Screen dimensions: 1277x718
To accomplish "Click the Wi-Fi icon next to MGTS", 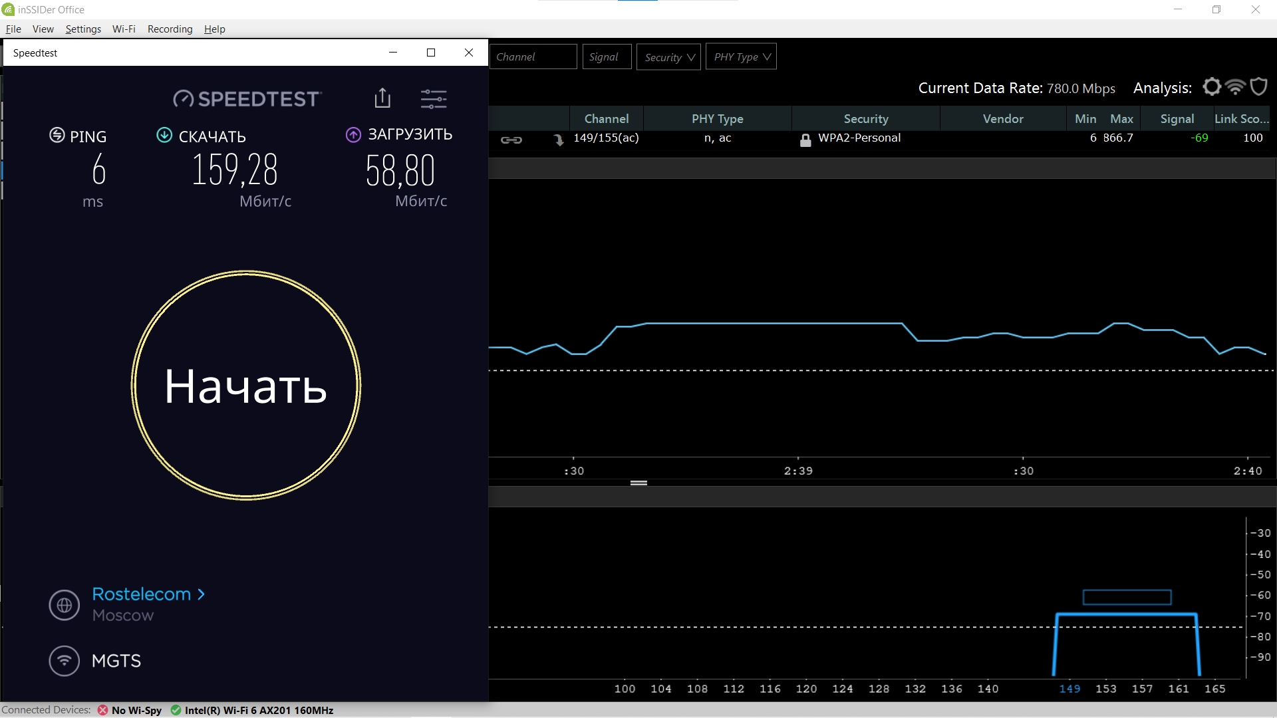I will (x=65, y=661).
